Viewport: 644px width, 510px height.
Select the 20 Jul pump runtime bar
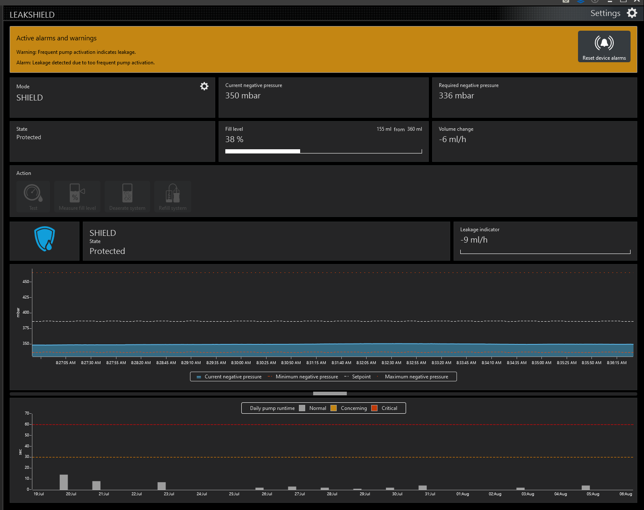tap(64, 482)
